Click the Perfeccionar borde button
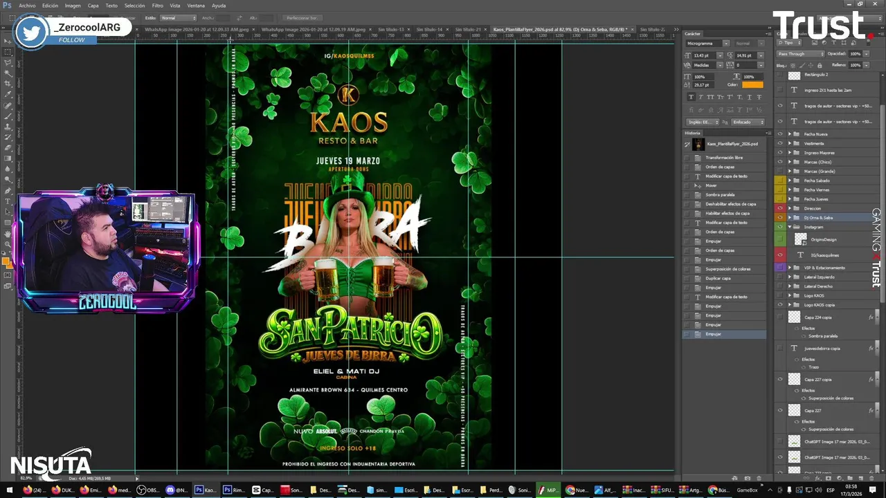This screenshot has height=498, width=886. 302,18
